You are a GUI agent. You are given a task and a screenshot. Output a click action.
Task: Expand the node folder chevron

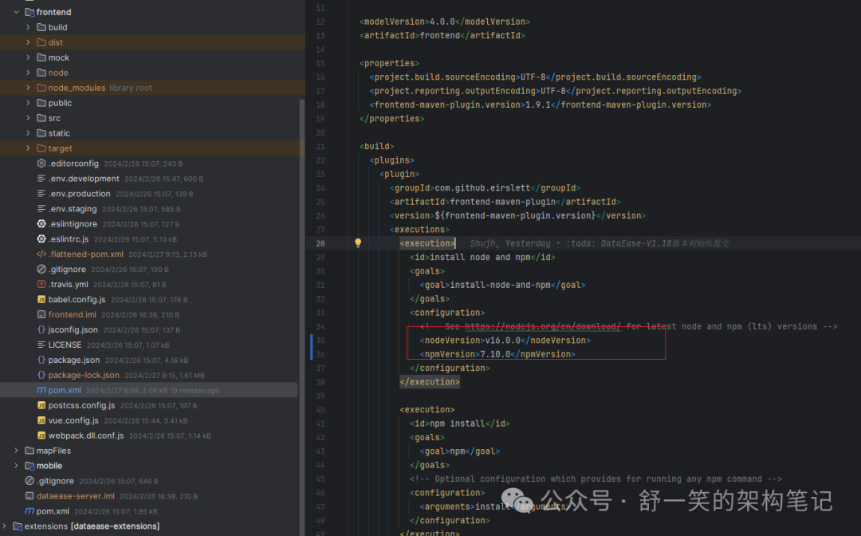pyautogui.click(x=28, y=73)
